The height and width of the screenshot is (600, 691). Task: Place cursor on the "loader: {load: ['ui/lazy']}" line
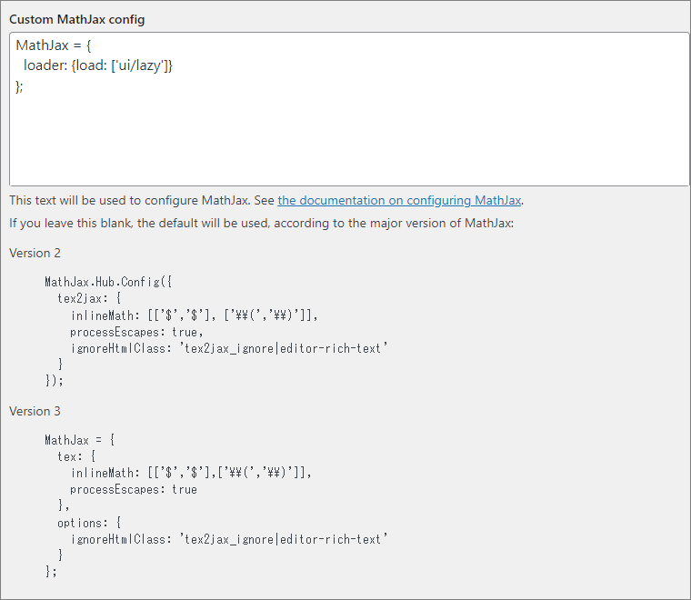pyautogui.click(x=97, y=65)
